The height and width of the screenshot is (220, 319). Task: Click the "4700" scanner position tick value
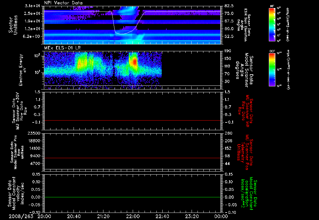pyautogui.click(x=36, y=163)
